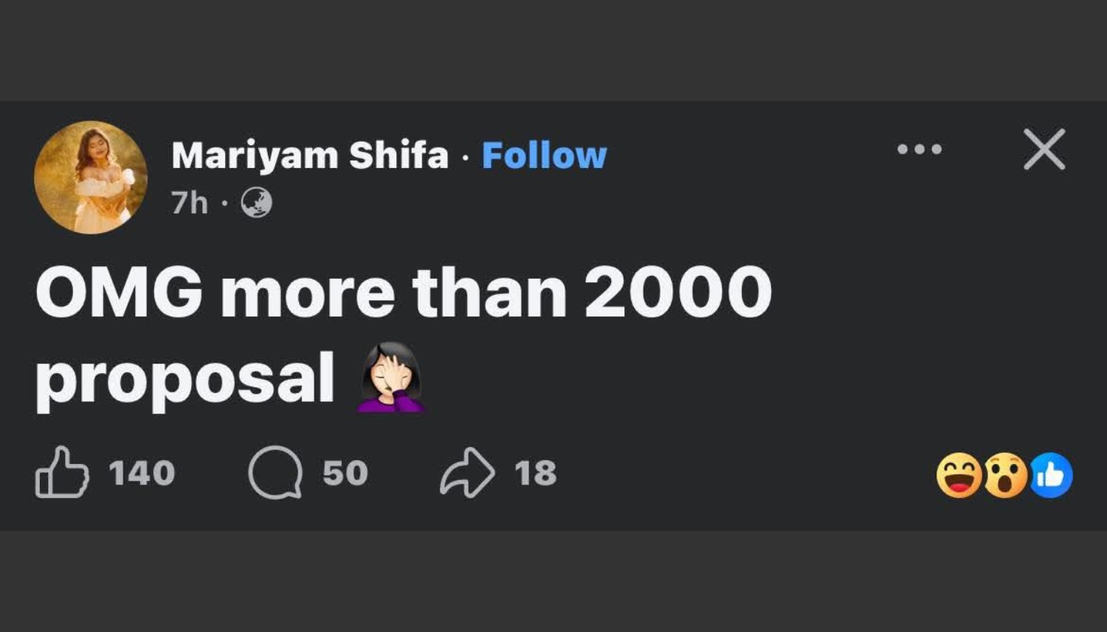Click the Haha laughing reaction emoji
Image resolution: width=1107 pixels, height=632 pixels.
[959, 476]
